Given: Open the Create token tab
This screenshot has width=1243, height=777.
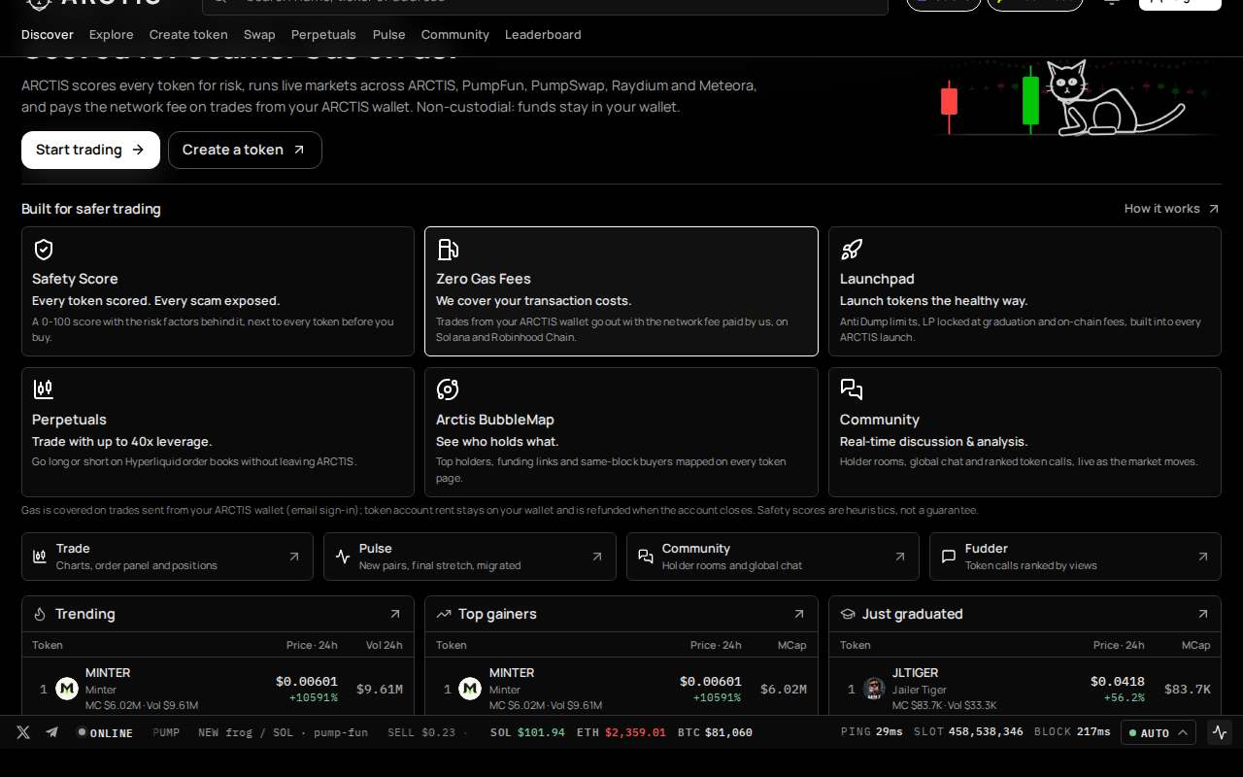Looking at the screenshot, I should (188, 34).
